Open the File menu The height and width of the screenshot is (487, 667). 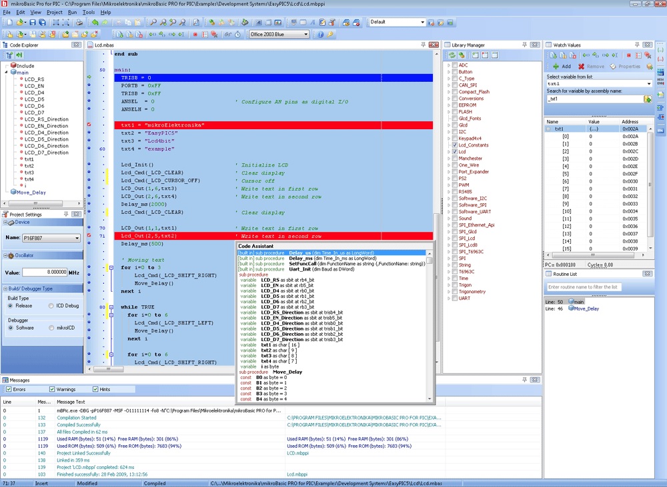pos(7,12)
